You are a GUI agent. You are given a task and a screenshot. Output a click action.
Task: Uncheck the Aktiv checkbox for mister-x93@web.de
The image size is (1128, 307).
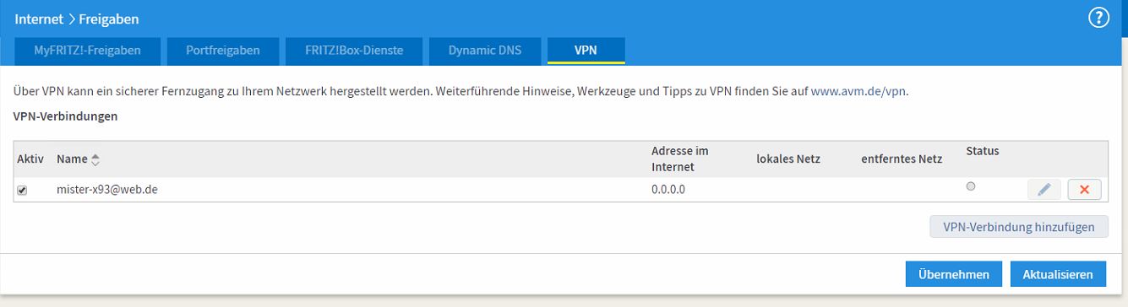point(22,191)
